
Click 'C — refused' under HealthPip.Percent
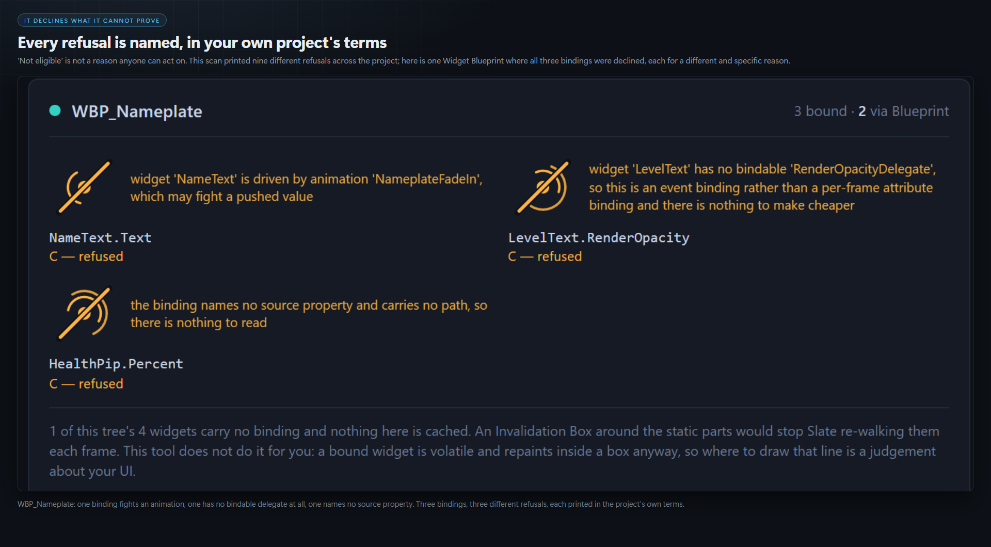pos(86,384)
